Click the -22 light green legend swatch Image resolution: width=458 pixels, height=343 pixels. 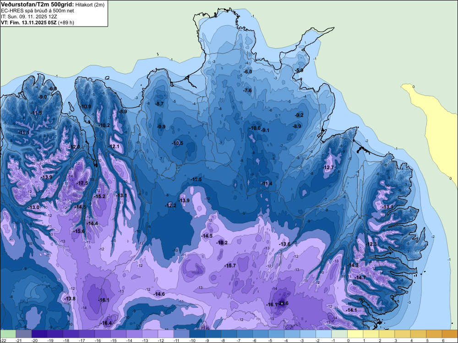[x=8, y=334]
